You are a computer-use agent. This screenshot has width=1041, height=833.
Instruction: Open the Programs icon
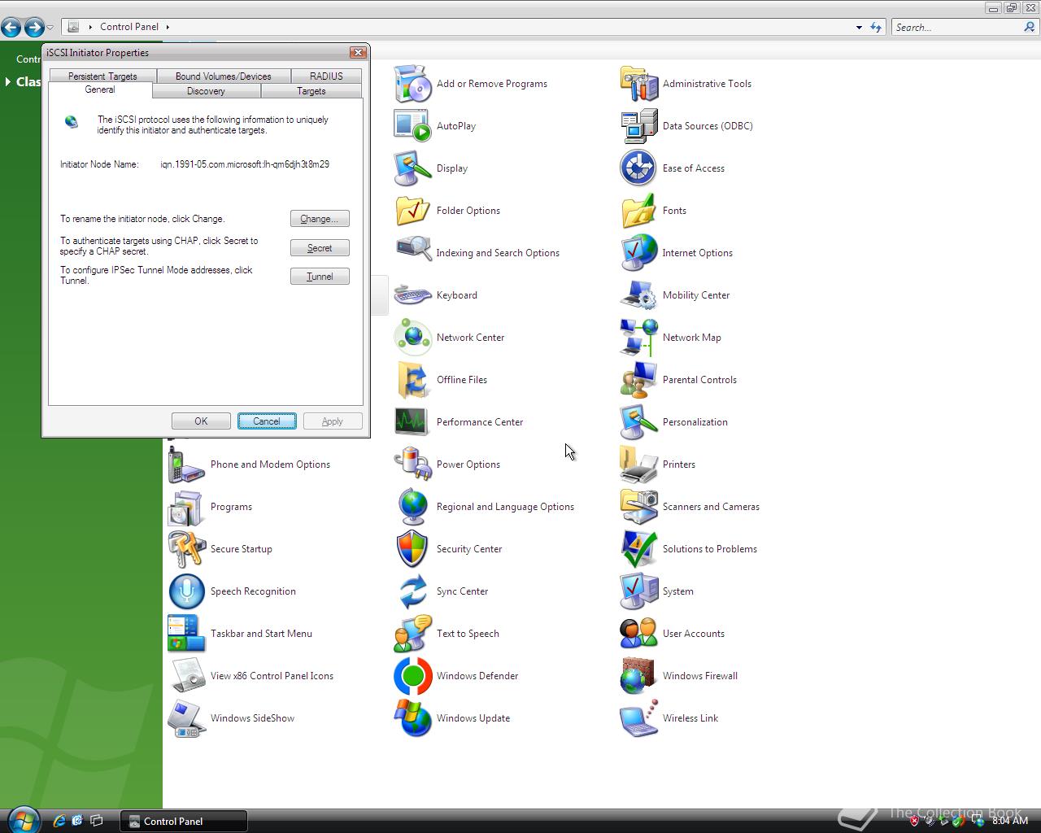[186, 507]
